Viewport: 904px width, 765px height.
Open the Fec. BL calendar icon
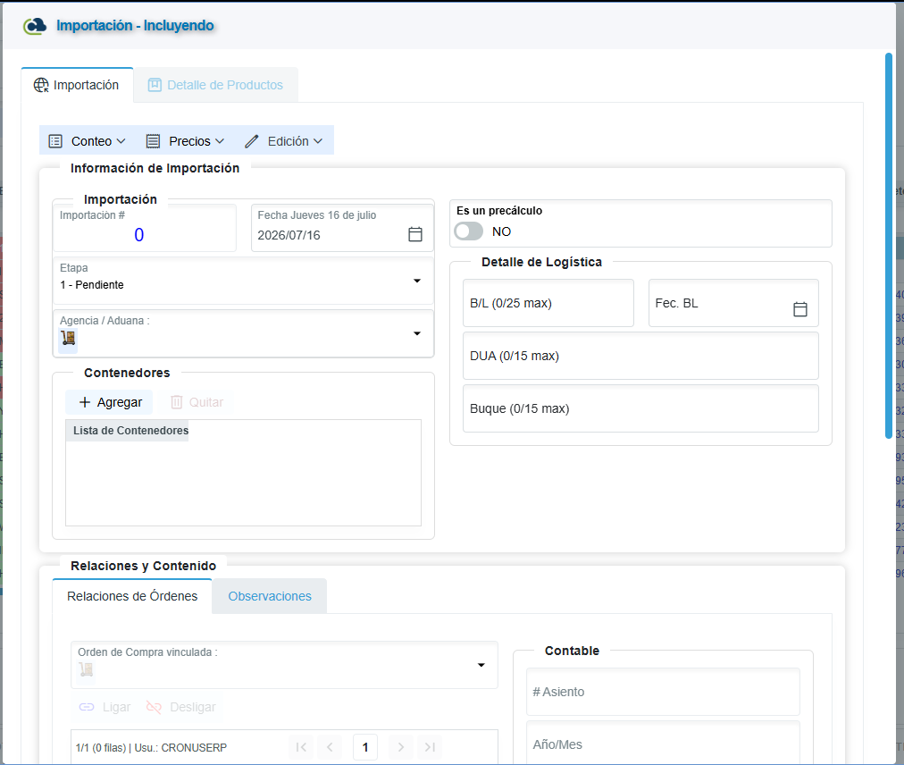800,309
